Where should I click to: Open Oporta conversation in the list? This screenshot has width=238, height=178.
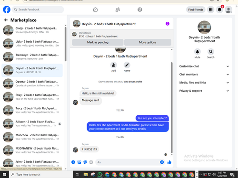click(32, 84)
